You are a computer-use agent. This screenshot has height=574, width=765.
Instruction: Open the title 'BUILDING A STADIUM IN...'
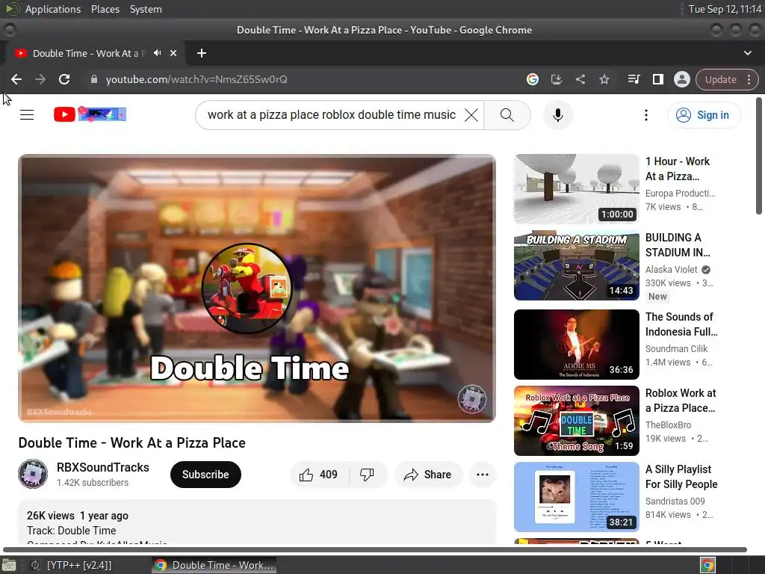[678, 245]
